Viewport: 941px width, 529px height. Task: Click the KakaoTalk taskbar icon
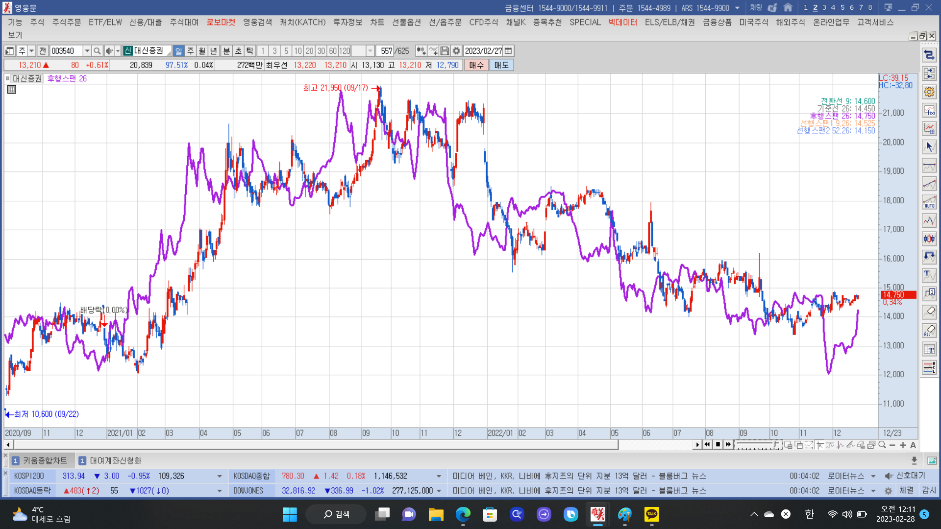[x=651, y=514]
